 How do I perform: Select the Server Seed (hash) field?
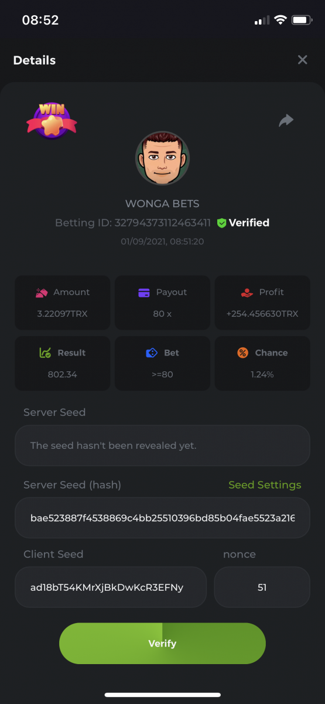click(162, 518)
